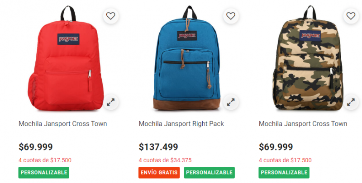Open camouflage Mochila Jansport Cross Town title

(x=303, y=124)
